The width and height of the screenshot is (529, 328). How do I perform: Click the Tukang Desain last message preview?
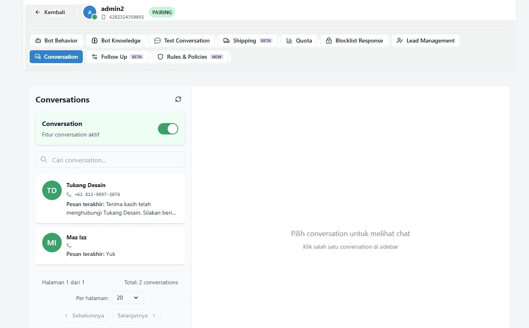[x=121, y=208]
